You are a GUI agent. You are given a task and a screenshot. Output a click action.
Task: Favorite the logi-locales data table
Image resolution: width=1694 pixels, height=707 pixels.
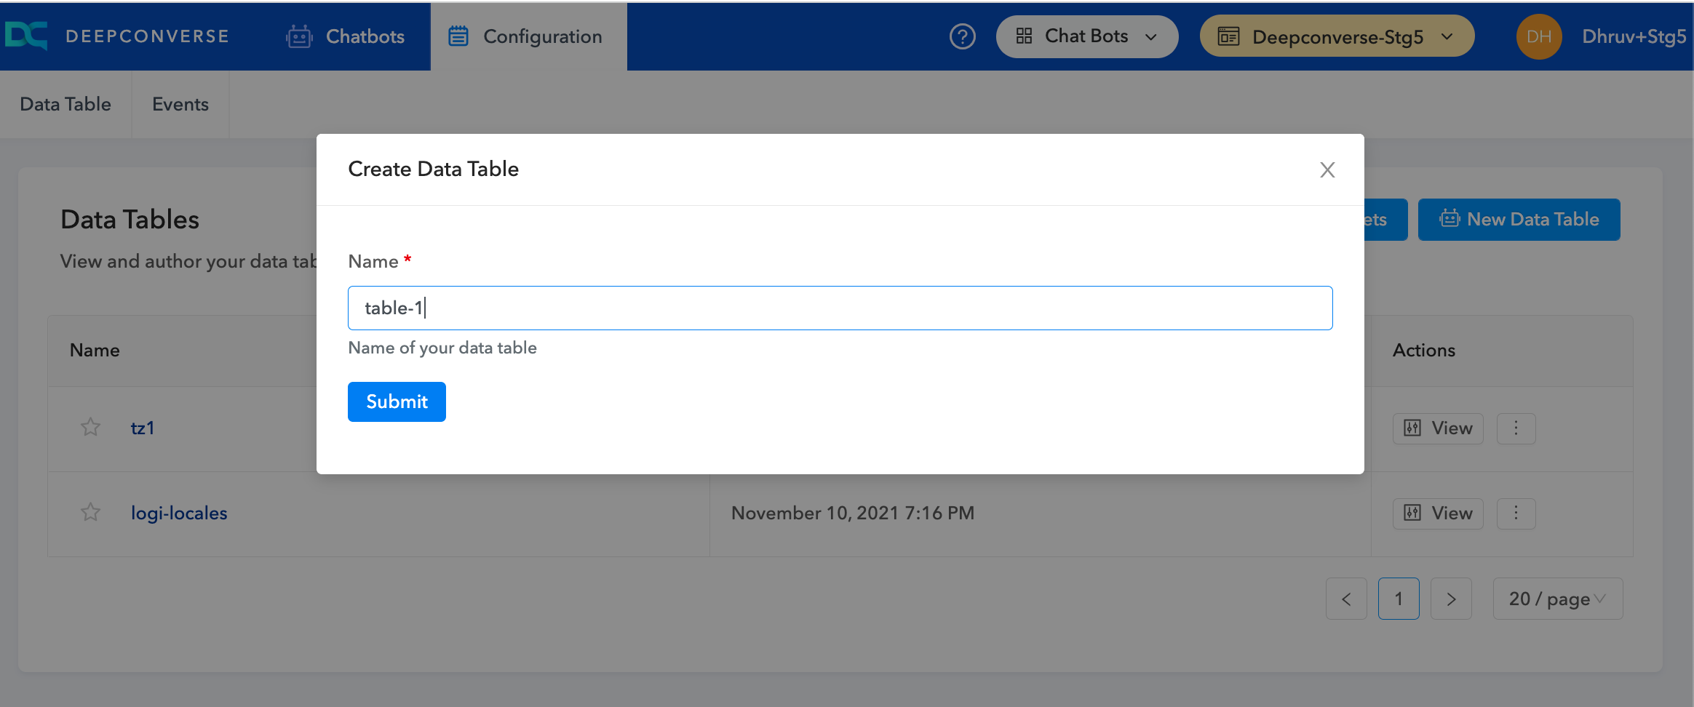90,513
